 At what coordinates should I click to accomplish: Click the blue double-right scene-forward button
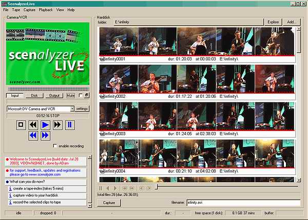coord(45,136)
